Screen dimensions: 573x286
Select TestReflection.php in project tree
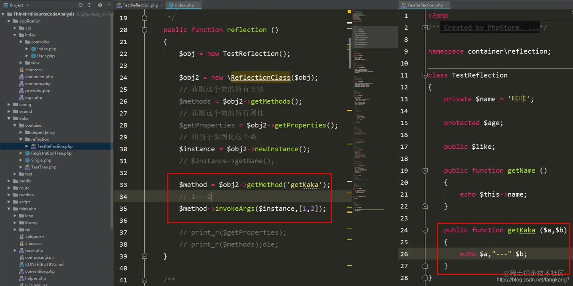tap(54, 146)
